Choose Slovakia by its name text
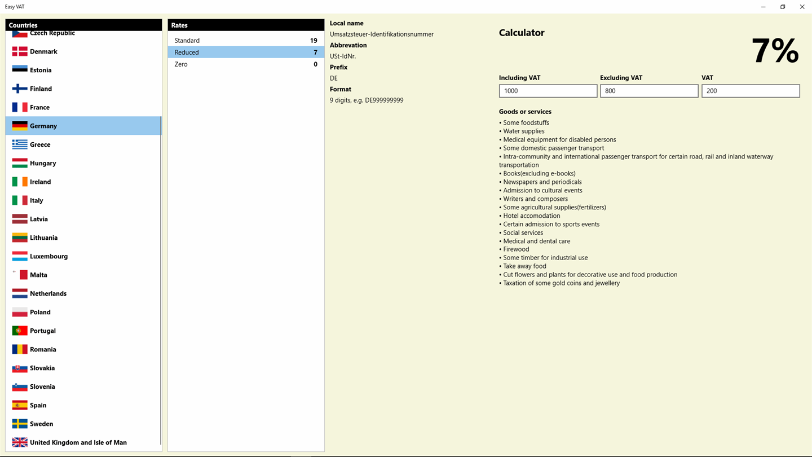This screenshot has width=812, height=457. click(42, 368)
